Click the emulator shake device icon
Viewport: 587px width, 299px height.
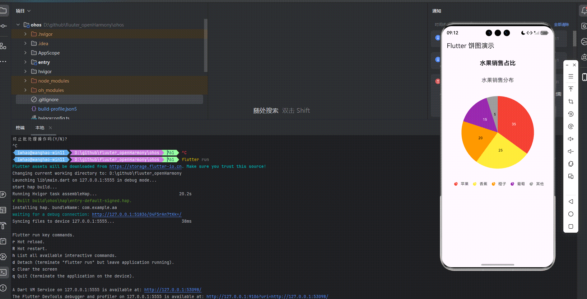click(571, 164)
